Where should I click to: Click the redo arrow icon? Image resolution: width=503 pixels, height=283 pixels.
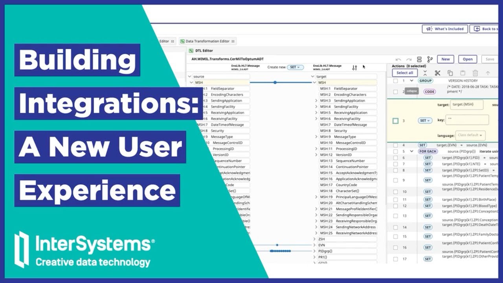pyautogui.click(x=409, y=59)
